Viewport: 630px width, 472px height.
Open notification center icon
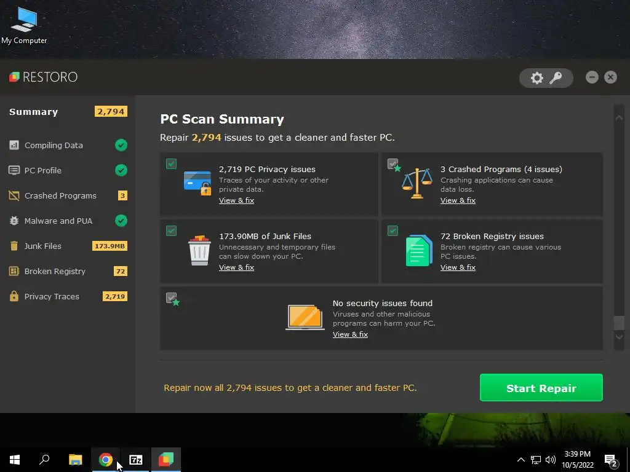coord(611,460)
